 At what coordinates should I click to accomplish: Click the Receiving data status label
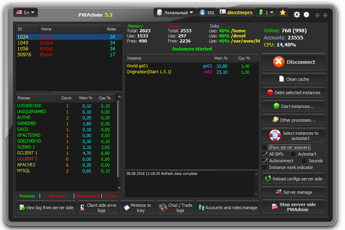[x=87, y=196]
